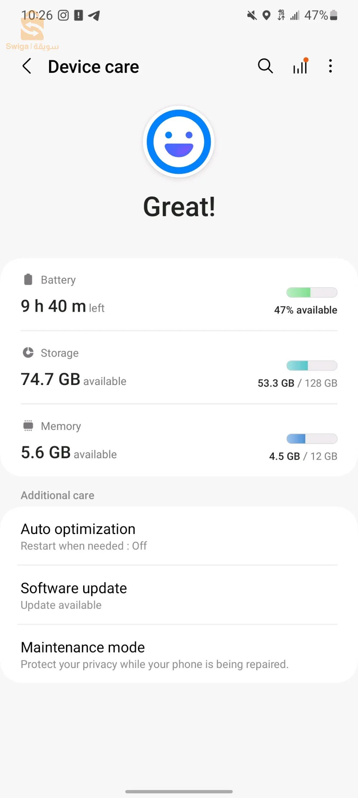Open the three-dot more options menu

tap(330, 66)
